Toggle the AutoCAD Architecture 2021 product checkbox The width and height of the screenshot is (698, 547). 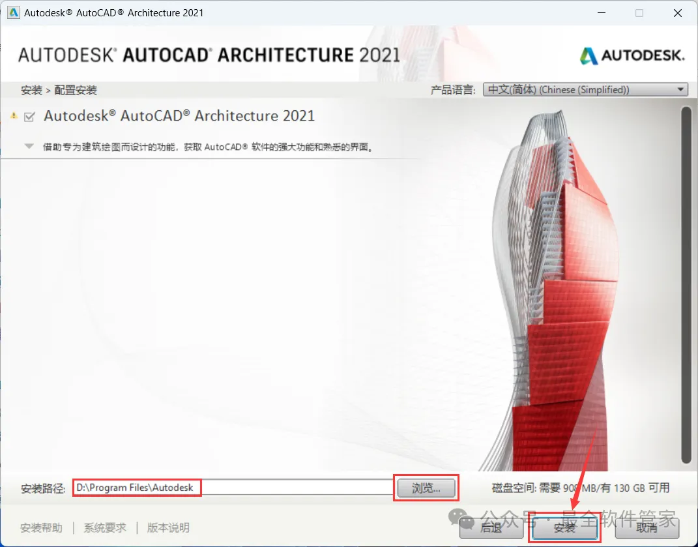pyautogui.click(x=29, y=117)
